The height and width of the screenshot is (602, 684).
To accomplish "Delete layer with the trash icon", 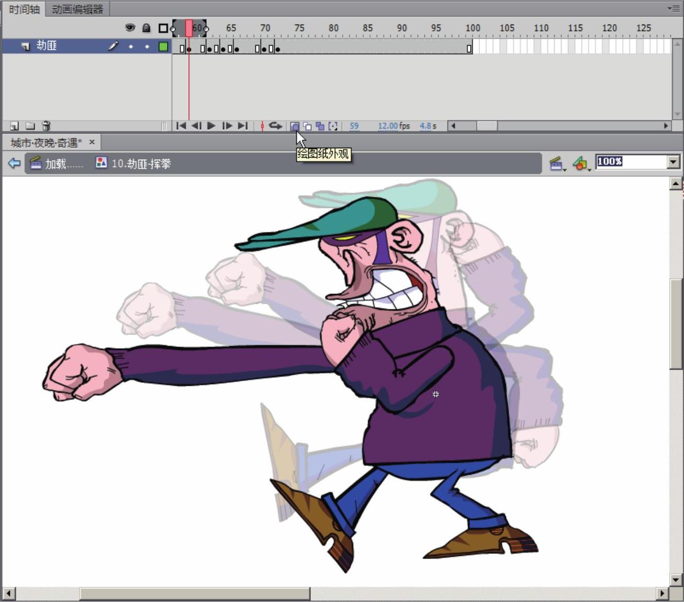I will click(x=46, y=126).
